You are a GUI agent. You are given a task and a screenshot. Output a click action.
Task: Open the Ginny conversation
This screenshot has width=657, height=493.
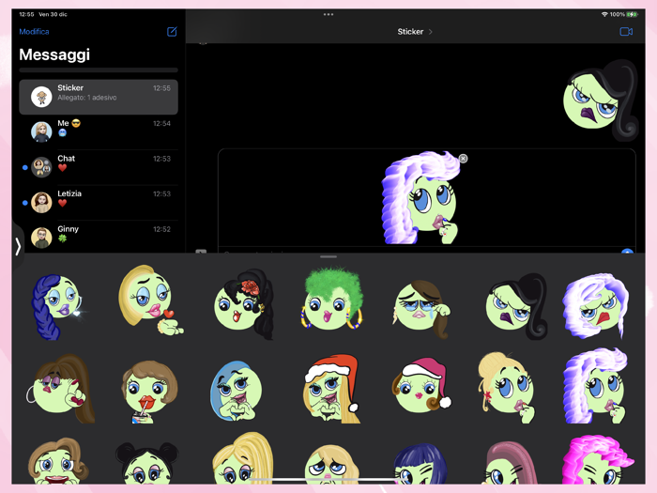coord(99,237)
